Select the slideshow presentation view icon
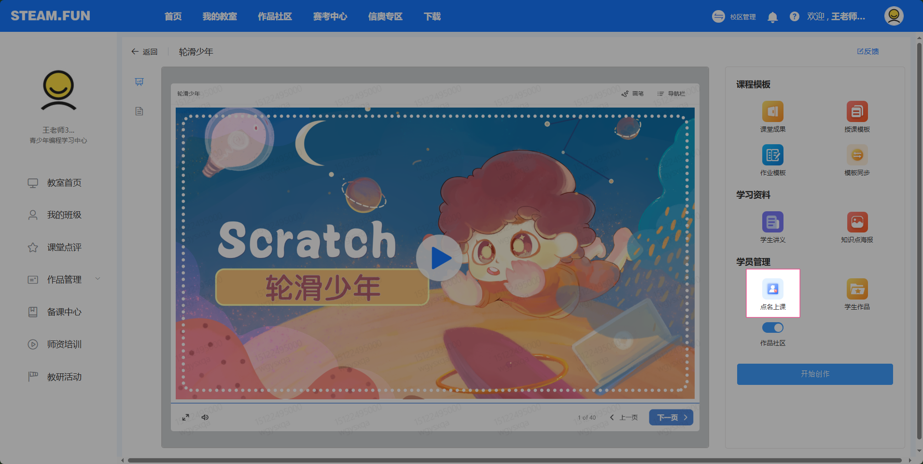The height and width of the screenshot is (464, 923). (x=139, y=82)
